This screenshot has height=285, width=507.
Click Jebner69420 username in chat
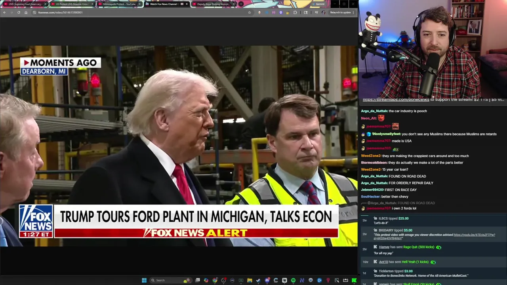point(372,190)
